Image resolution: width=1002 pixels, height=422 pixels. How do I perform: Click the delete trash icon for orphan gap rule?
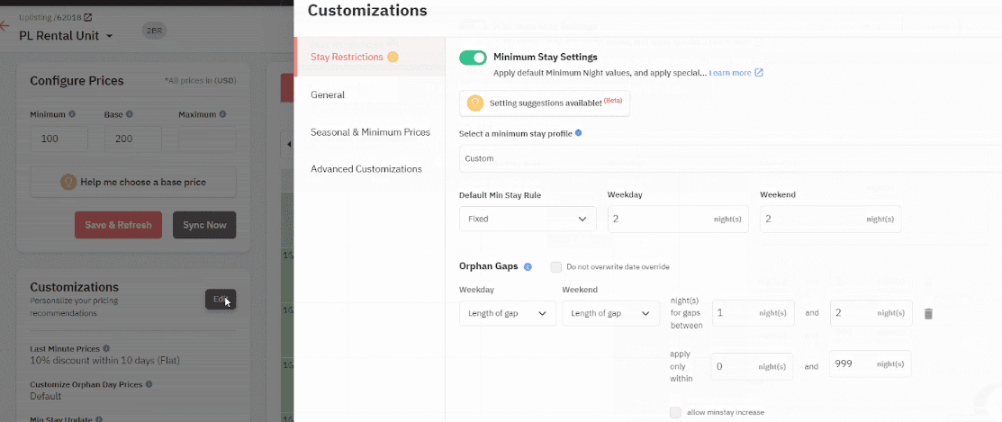coord(928,314)
